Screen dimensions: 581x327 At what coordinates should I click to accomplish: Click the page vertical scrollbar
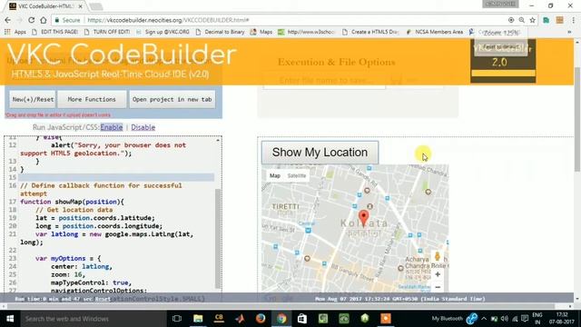click(x=577, y=119)
